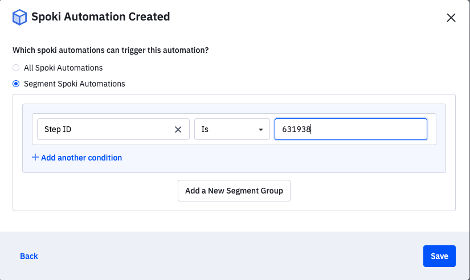Close the dialog with the X icon
This screenshot has height=280, width=470.
pyautogui.click(x=451, y=18)
